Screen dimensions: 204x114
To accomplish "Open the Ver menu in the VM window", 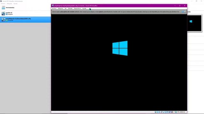I will [66, 9].
